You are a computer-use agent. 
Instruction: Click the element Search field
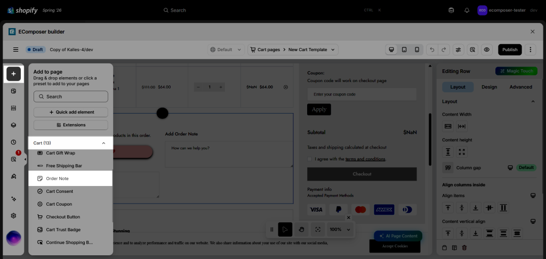point(71,96)
